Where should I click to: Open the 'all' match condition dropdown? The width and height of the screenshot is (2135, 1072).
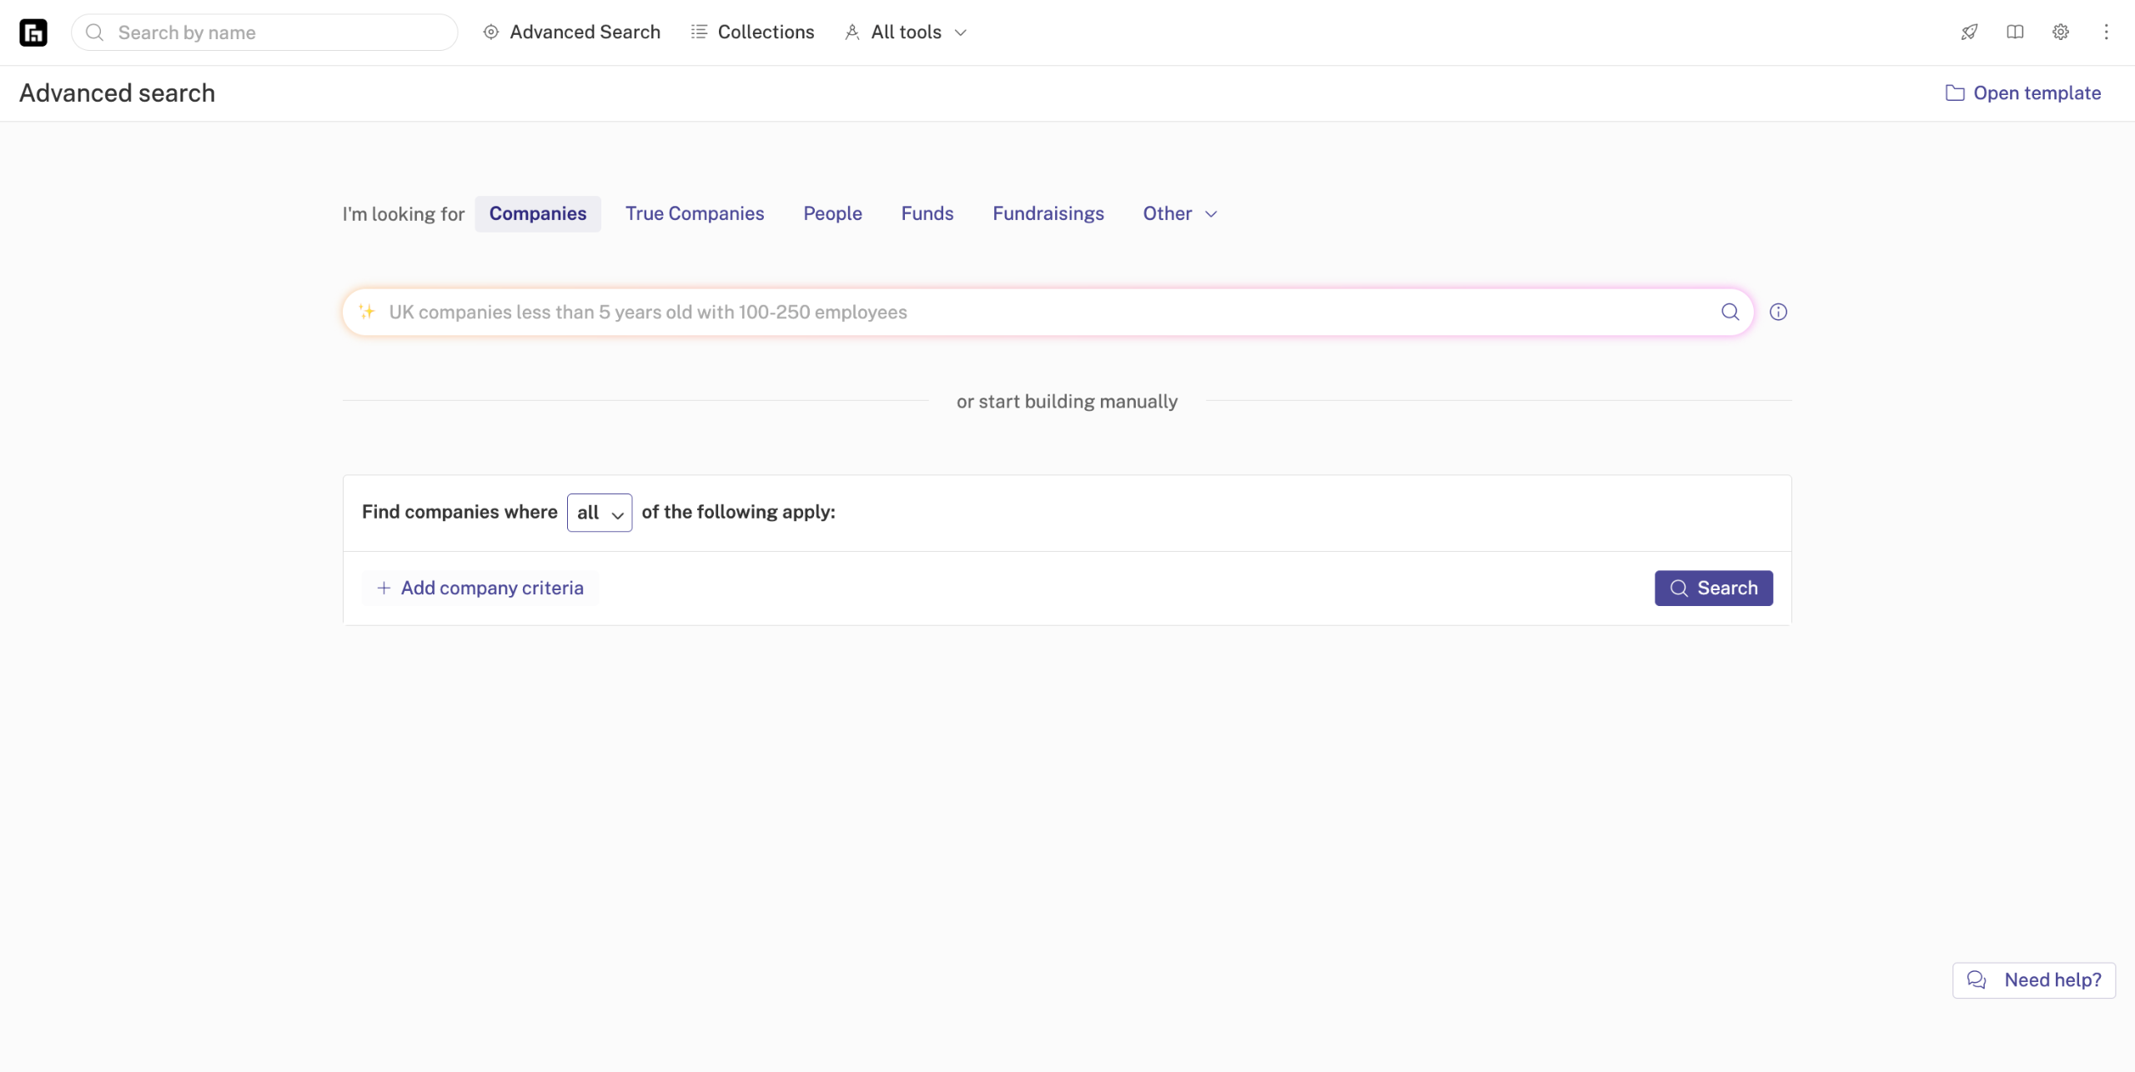599,513
